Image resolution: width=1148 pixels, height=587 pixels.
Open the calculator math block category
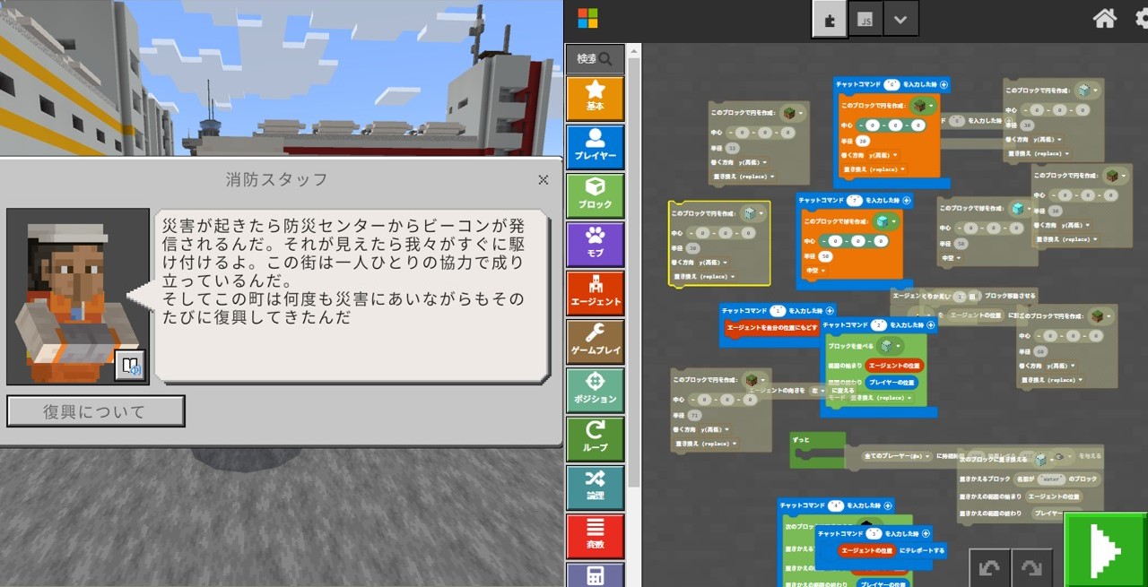tap(596, 574)
